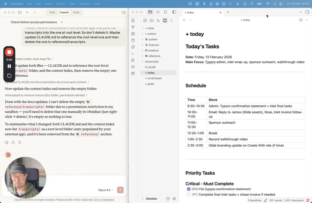Stop the screen recording red button
Viewport: 312px width, 203px height.
(x=9, y=52)
